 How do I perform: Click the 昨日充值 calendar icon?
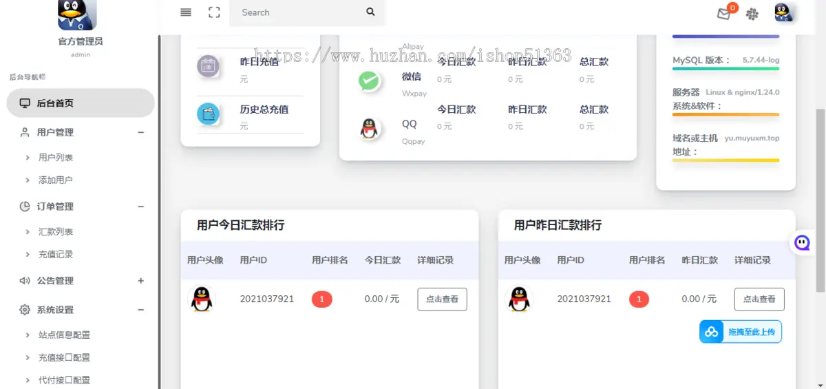[x=208, y=66]
